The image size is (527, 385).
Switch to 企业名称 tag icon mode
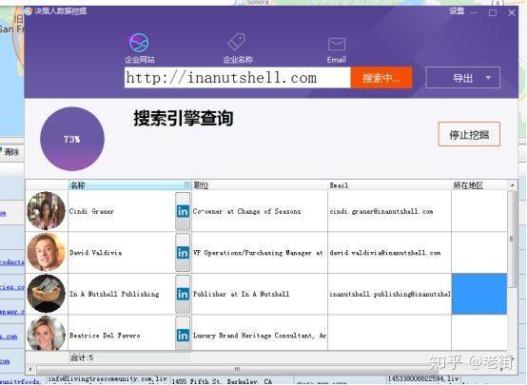(x=237, y=42)
